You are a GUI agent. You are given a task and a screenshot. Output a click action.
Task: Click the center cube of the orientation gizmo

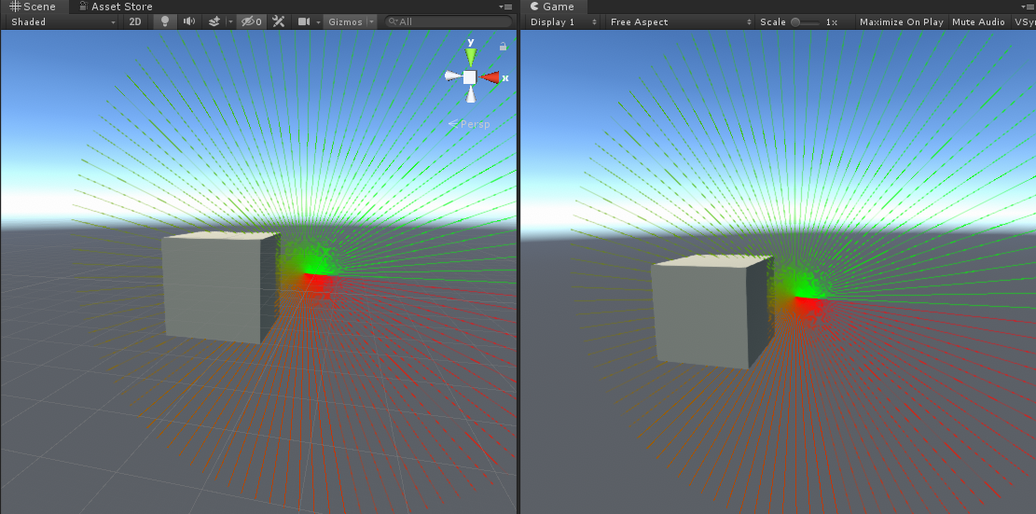coord(470,77)
